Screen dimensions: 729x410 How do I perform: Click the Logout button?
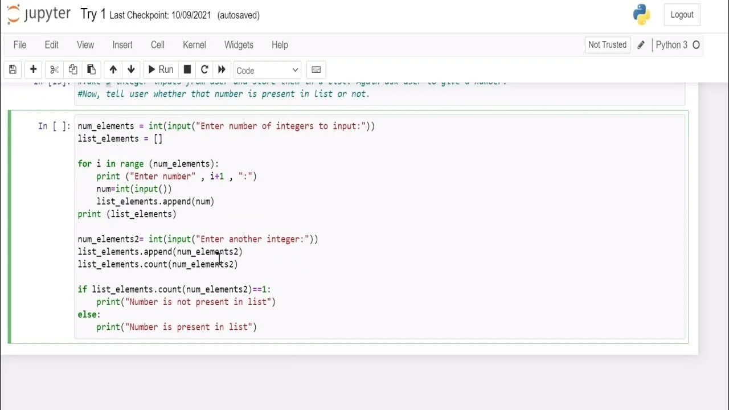coord(682,15)
